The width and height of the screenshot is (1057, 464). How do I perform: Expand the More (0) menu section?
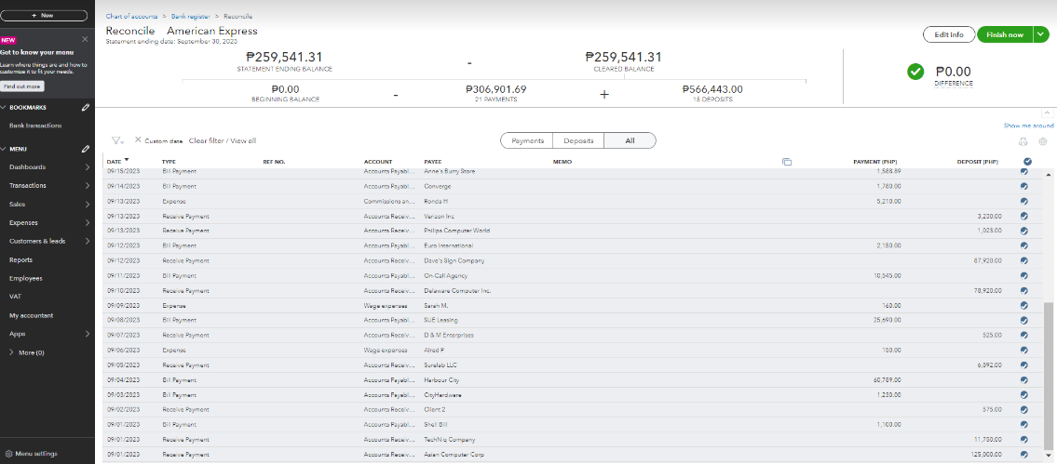coord(11,352)
